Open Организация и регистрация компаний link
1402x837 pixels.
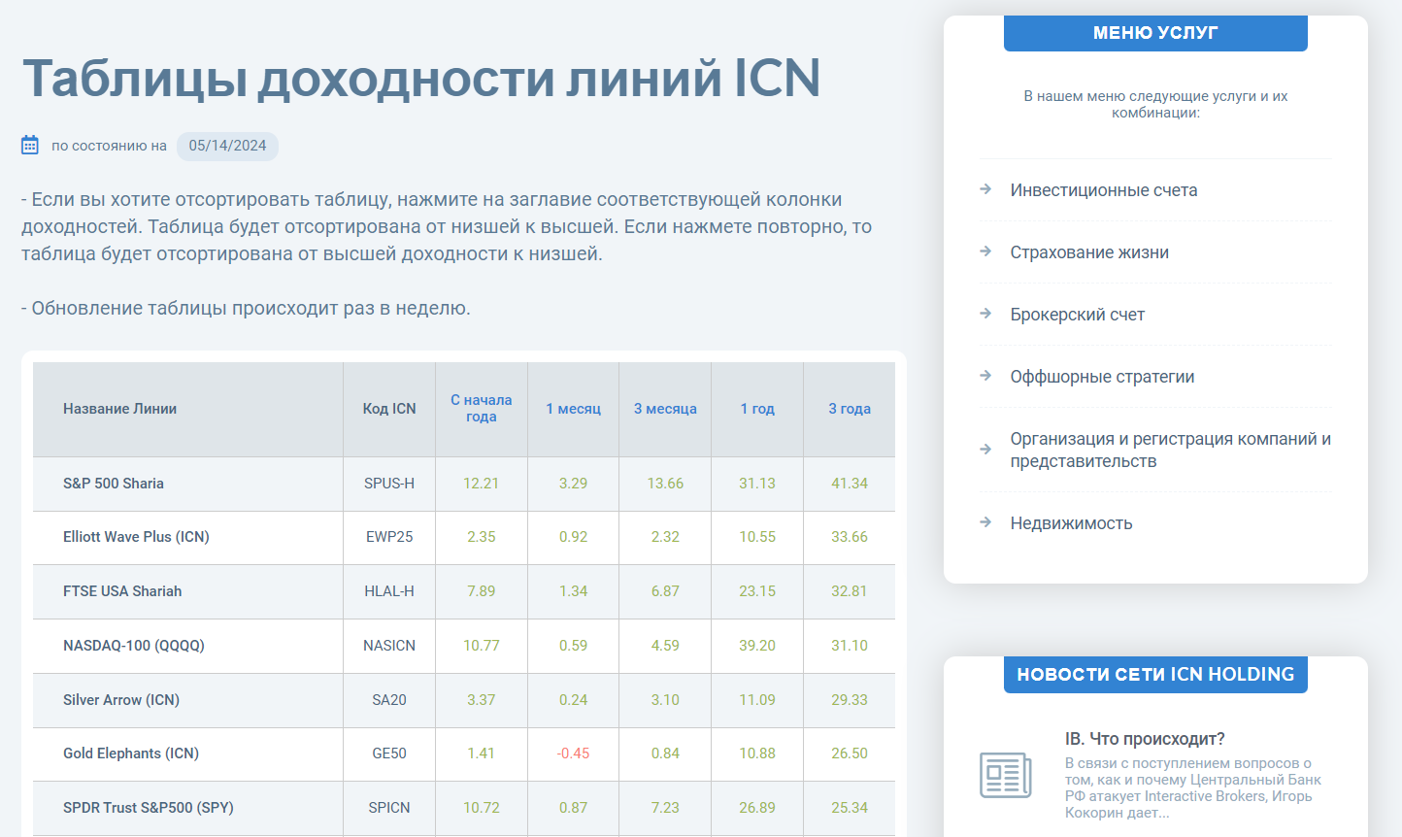pyautogui.click(x=1170, y=450)
